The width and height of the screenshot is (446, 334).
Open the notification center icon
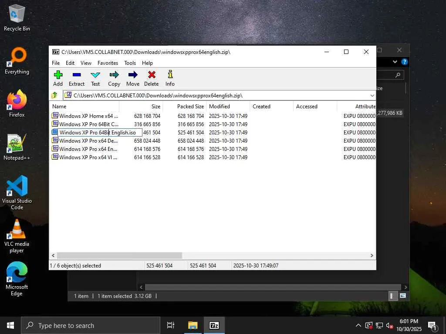[x=432, y=325]
